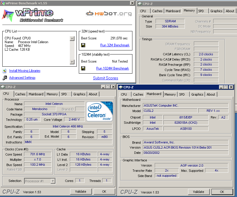The width and height of the screenshot is (237, 197).
Task: Run the 1024M Benchmark stability test
Action: [x=112, y=68]
